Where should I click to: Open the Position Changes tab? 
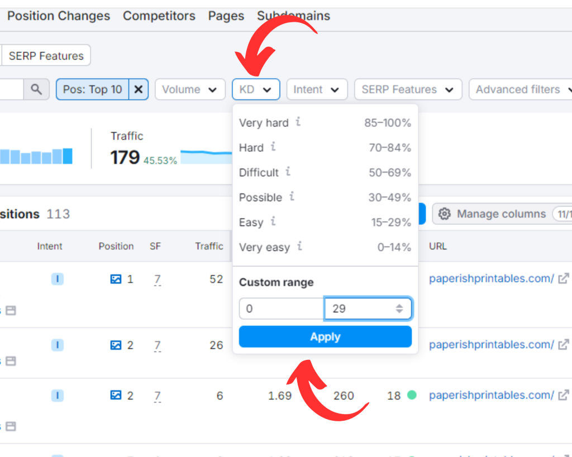[59, 16]
